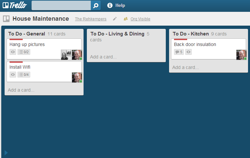250x158 pixels.
Task: Click the Trello logo icon
Action: [x=6, y=5]
